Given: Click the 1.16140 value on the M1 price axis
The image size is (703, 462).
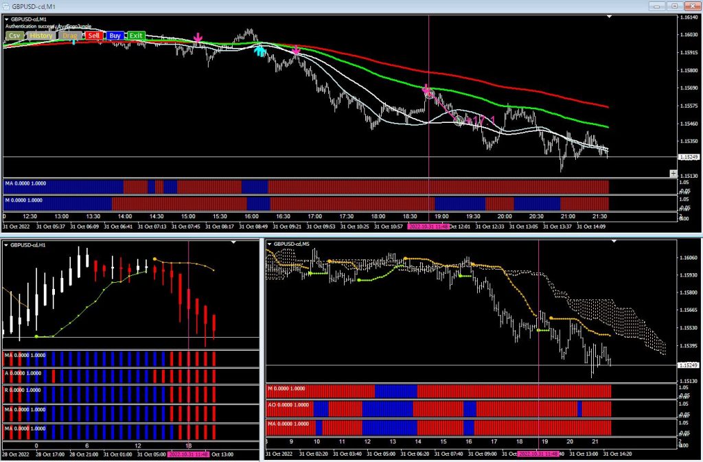Looking at the screenshot, I should tap(688, 17).
